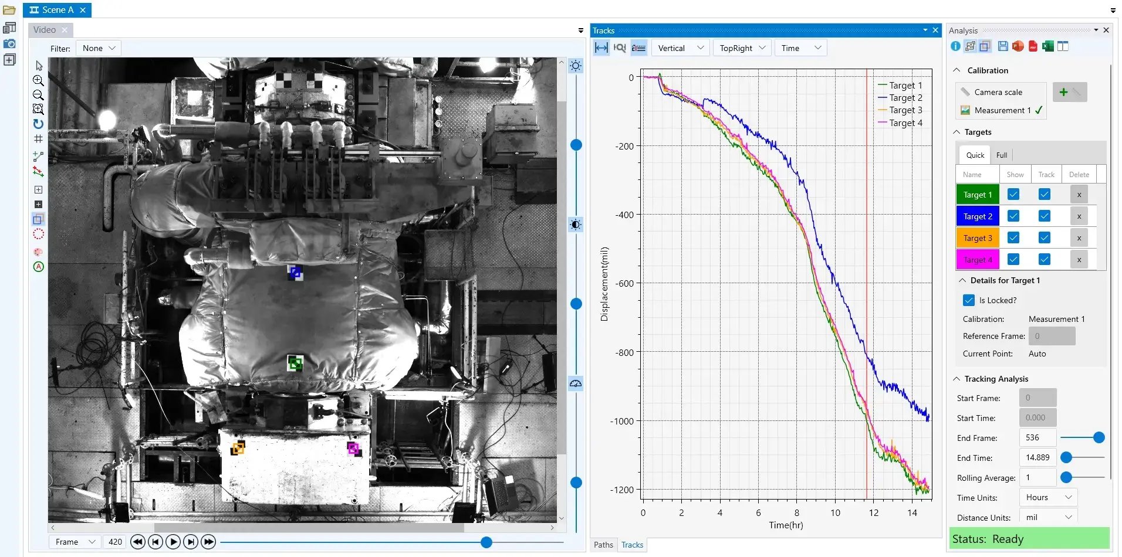1122x557 pixels.
Task: Toggle the Is Locked checkbox
Action: pos(969,300)
